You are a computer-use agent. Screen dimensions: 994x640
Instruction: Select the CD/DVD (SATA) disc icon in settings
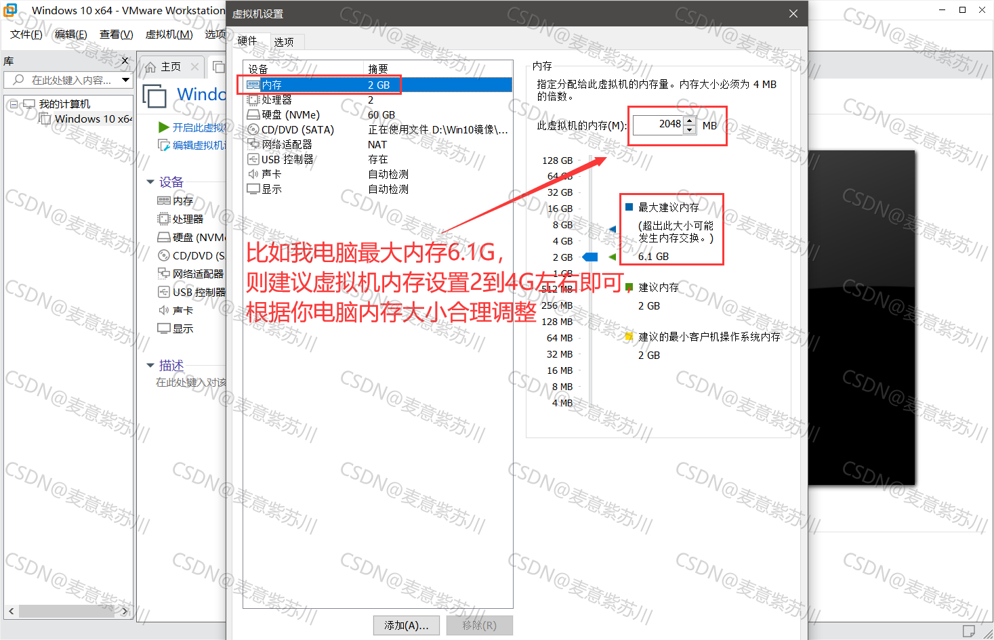(253, 129)
